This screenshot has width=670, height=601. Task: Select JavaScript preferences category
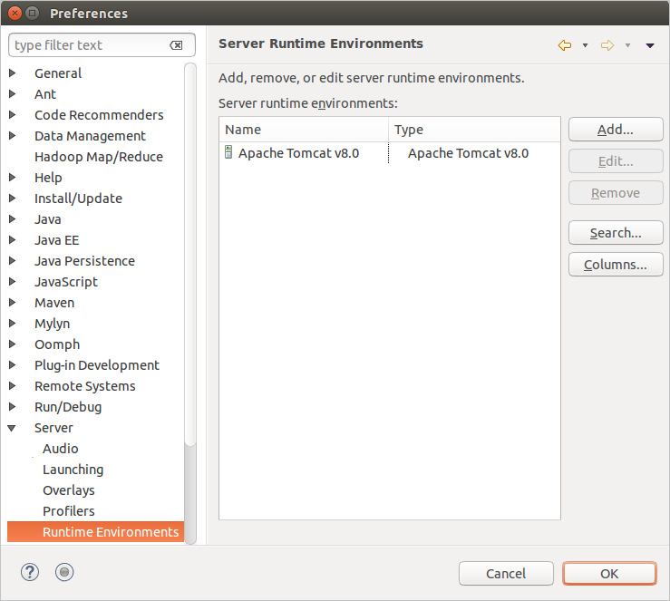pos(66,282)
